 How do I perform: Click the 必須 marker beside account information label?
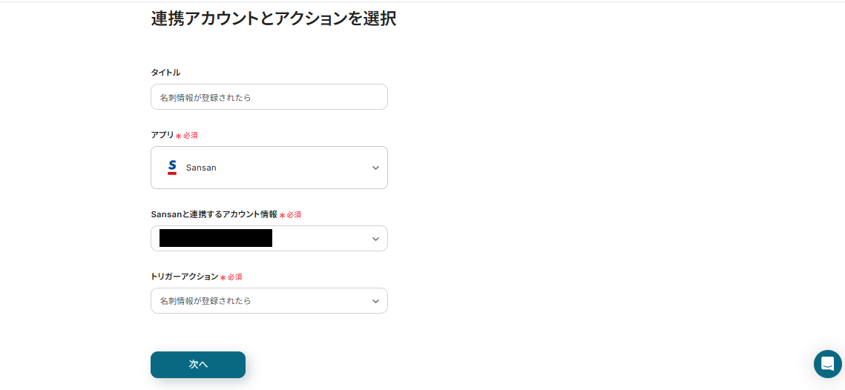(x=294, y=215)
